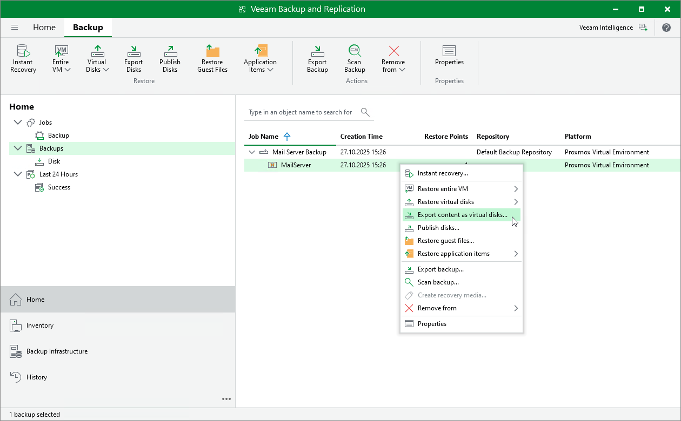Click the object name search field
Screen dimensions: 681x421
tap(301, 112)
